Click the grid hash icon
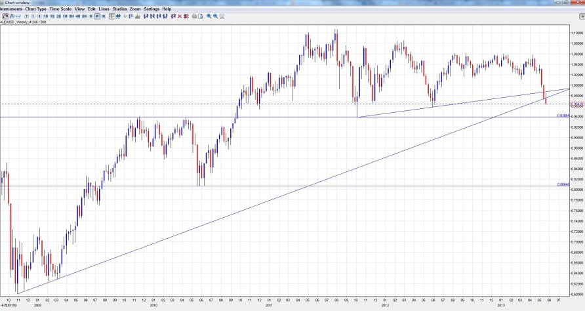 point(118,16)
